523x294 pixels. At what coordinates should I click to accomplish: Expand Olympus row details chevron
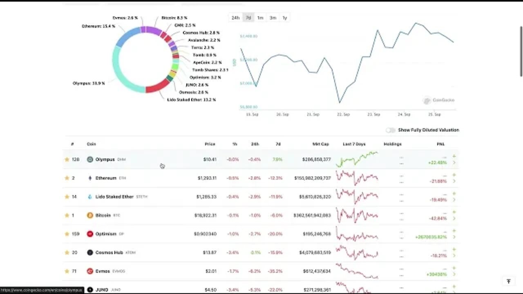click(454, 163)
